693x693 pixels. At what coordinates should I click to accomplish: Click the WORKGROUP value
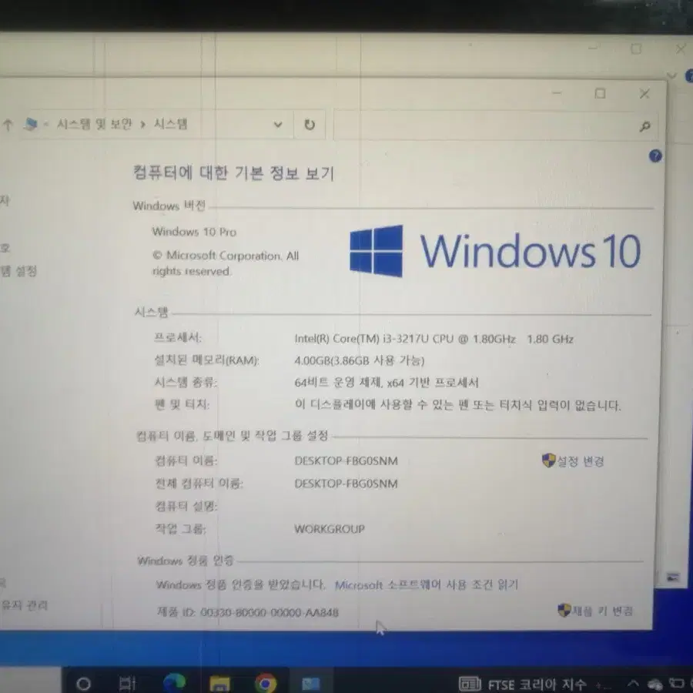pyautogui.click(x=330, y=529)
